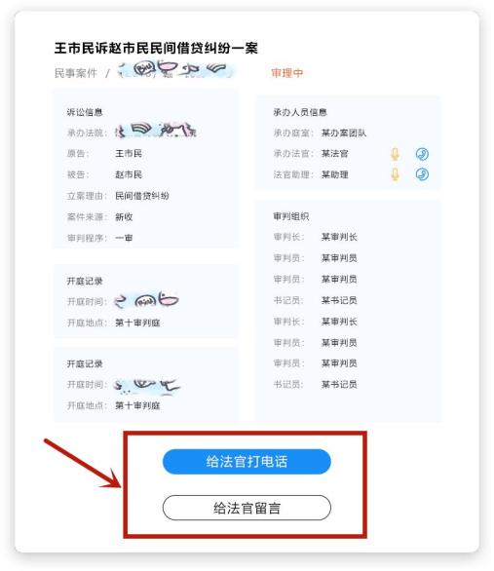Click the 给法官留言 button
The image size is (494, 571).
247,508
